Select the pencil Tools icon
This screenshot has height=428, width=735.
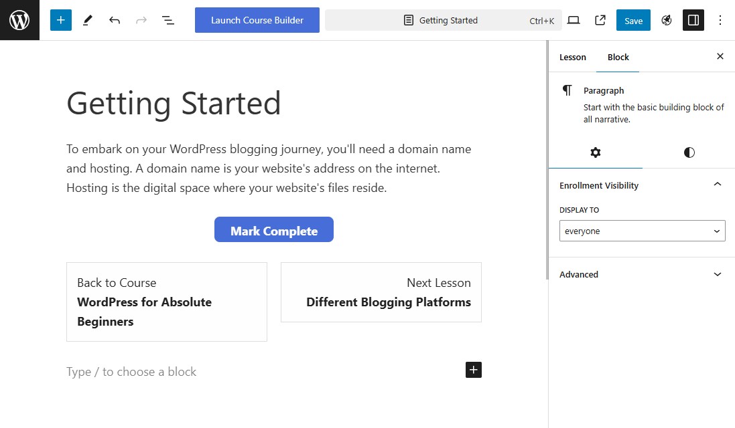[x=88, y=20]
